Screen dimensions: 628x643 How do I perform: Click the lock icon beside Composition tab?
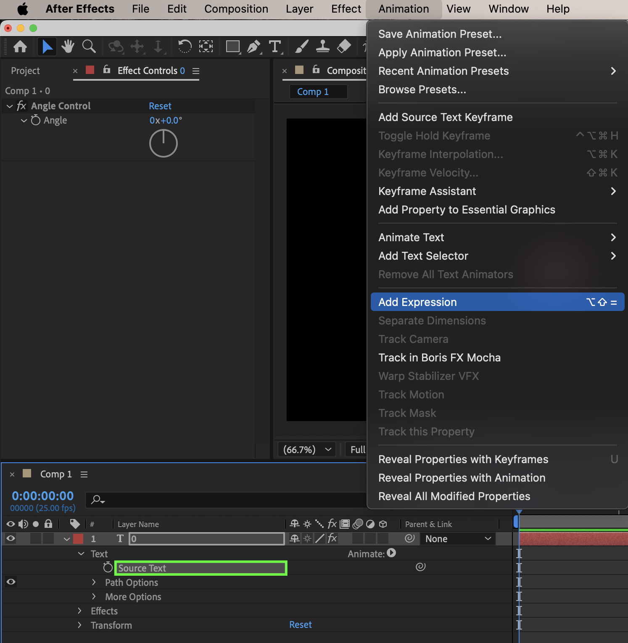[316, 69]
